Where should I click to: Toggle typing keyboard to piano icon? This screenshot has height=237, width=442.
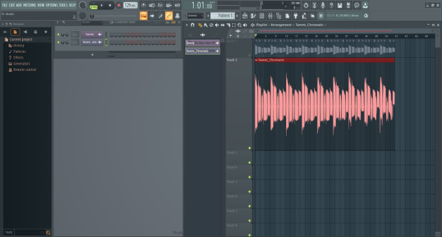point(144,16)
